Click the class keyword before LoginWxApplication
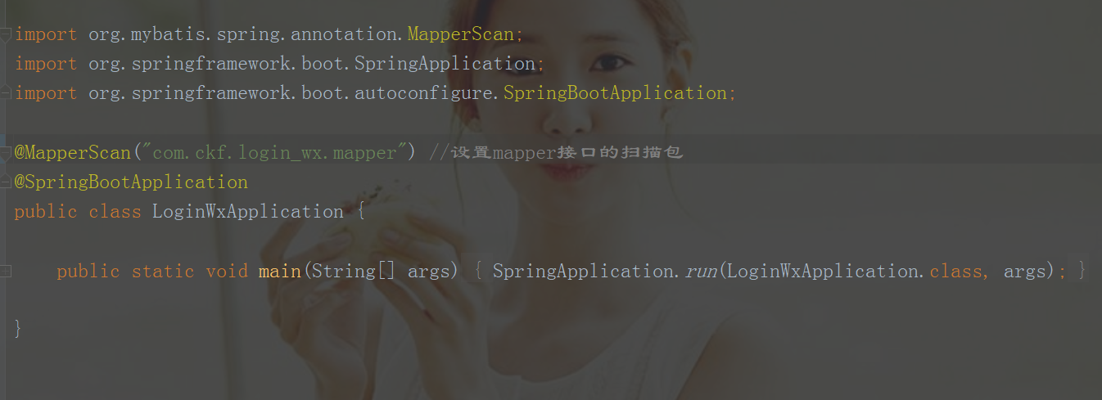This screenshot has height=400, width=1102. pyautogui.click(x=115, y=212)
